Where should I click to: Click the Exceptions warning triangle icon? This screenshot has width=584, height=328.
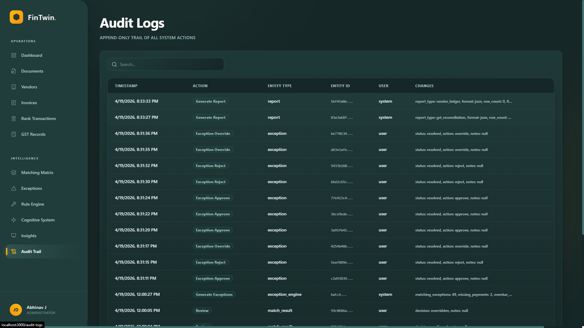pyautogui.click(x=14, y=188)
